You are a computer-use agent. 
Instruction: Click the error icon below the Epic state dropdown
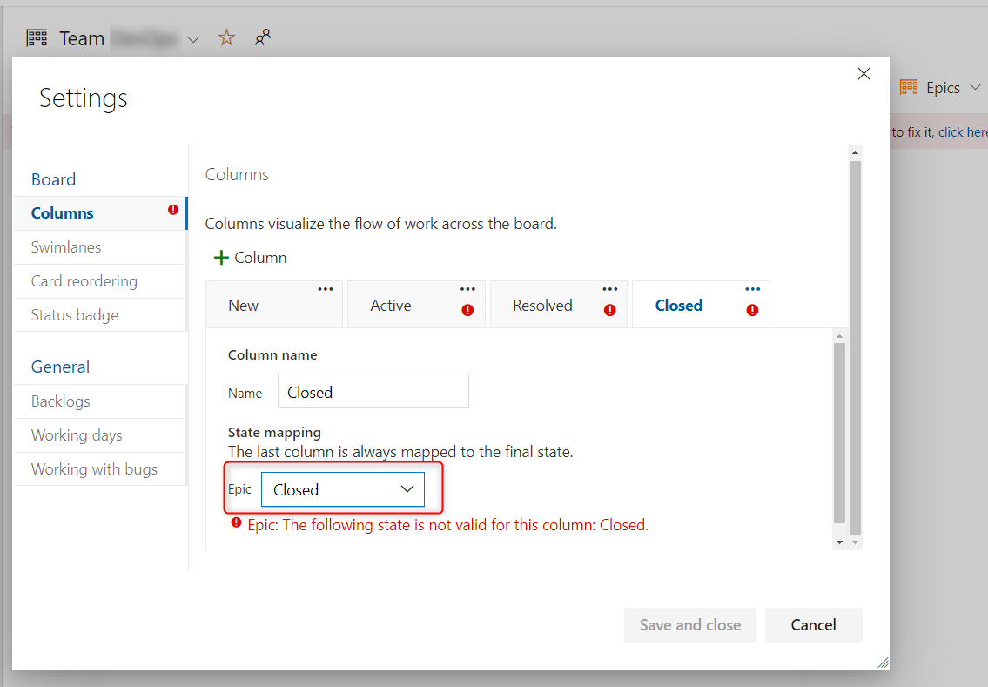coord(235,524)
